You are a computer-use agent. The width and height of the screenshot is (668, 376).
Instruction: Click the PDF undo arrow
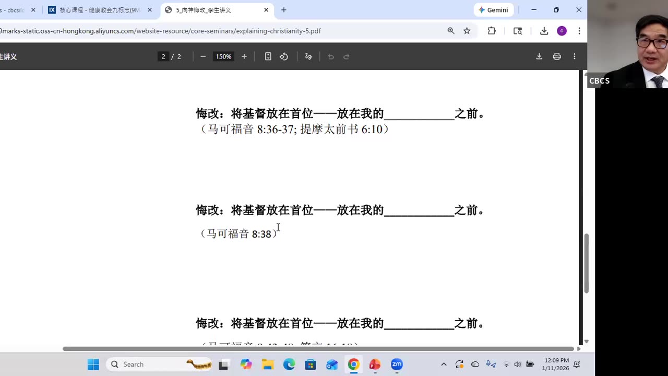click(x=331, y=56)
